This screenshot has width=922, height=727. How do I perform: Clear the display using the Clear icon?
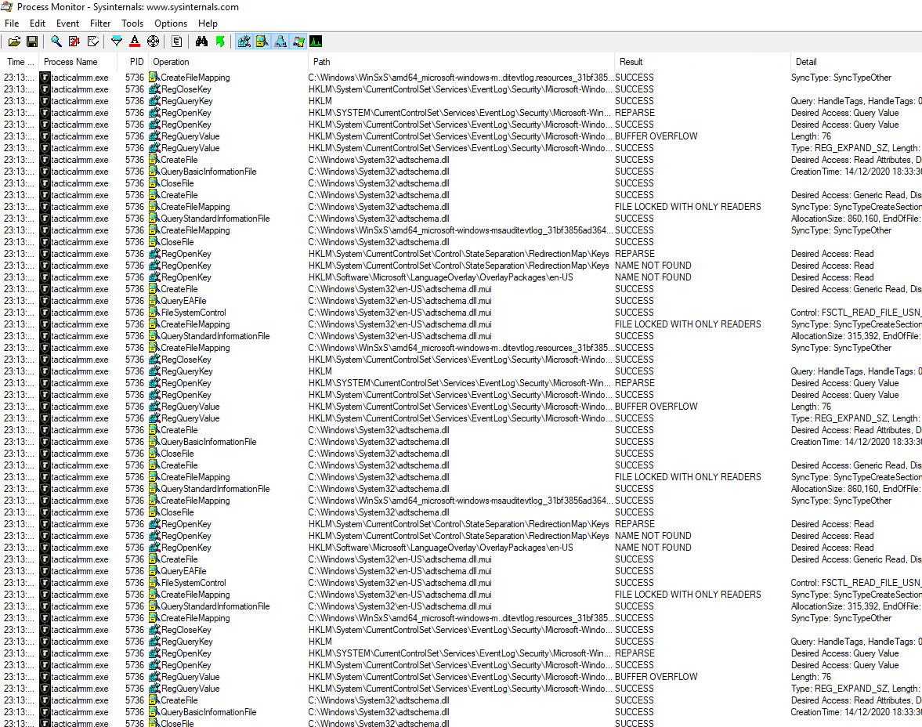pos(93,42)
